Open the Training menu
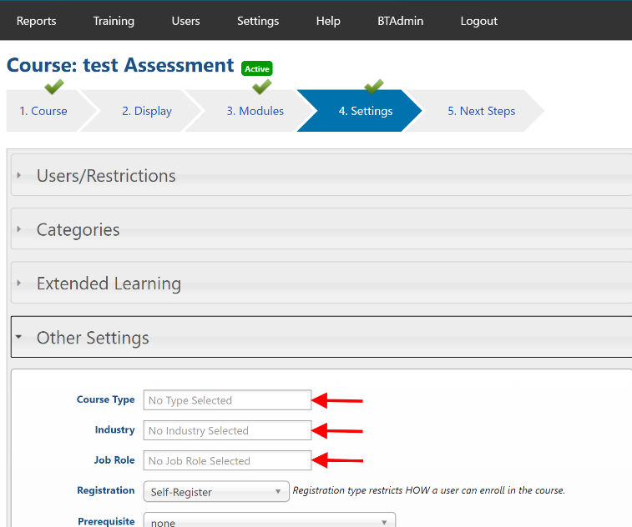This screenshot has width=632, height=527. coord(114,21)
